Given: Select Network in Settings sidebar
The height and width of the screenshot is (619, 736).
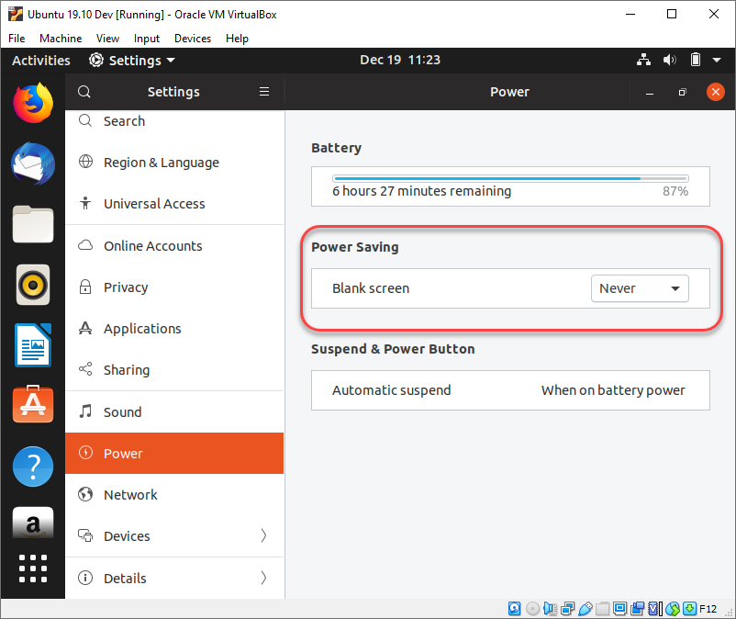Looking at the screenshot, I should pos(174,494).
